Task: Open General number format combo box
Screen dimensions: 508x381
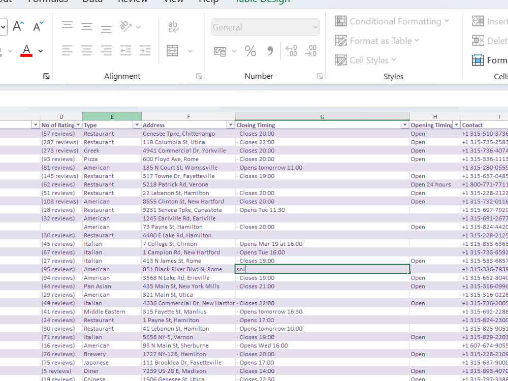Action: (x=265, y=27)
